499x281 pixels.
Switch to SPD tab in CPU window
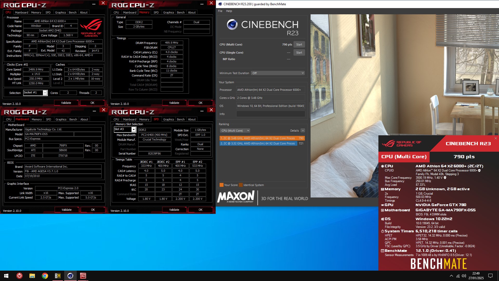tap(48, 12)
